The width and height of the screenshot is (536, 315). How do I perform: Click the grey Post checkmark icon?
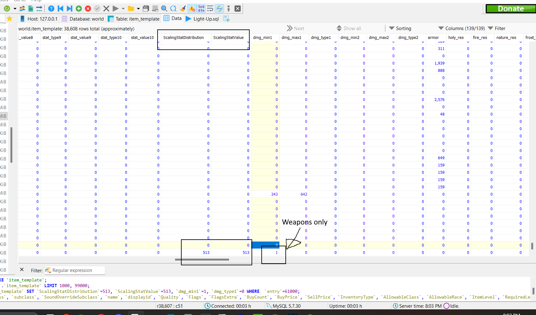97,9
